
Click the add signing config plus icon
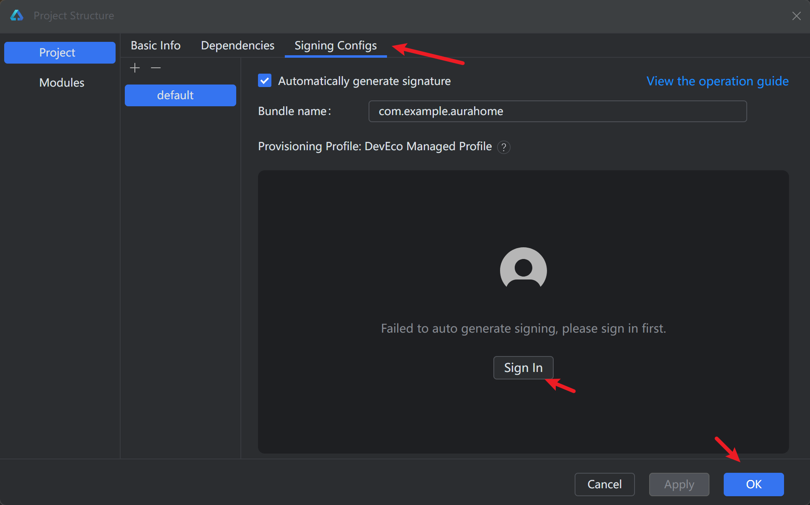point(135,68)
